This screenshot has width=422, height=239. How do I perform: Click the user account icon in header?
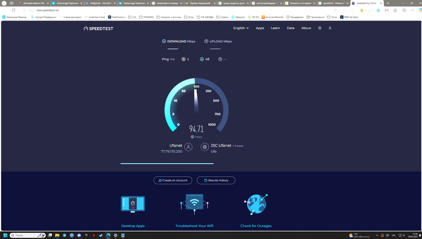(330, 28)
